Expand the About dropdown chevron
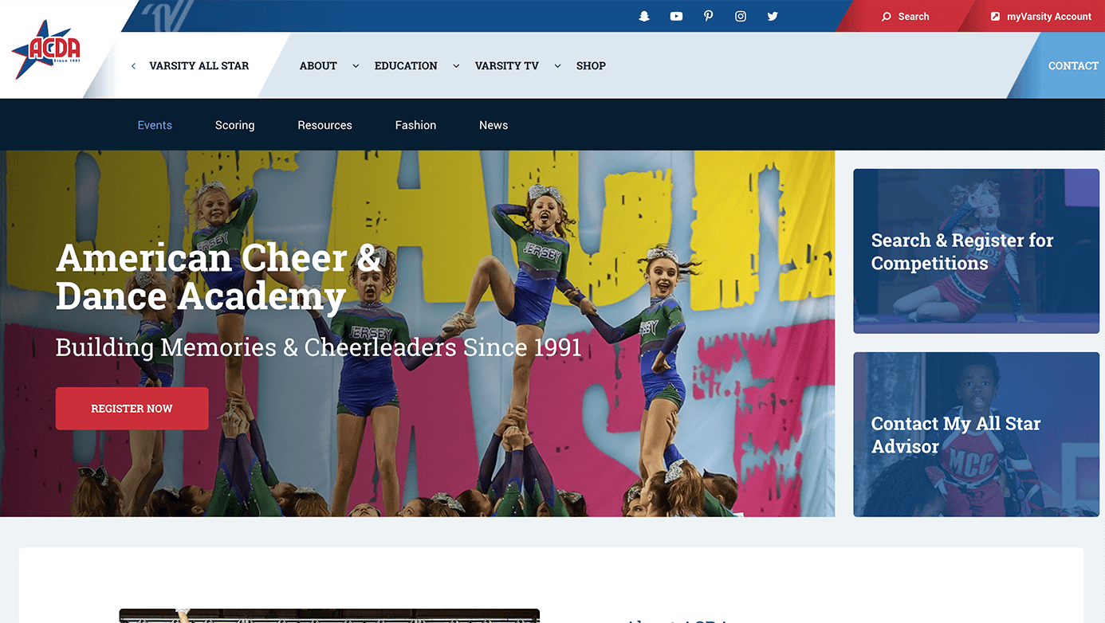The image size is (1105, 623). pos(356,66)
